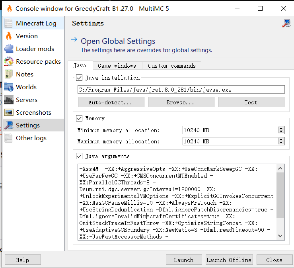Click the settings icon at top right of panel
Image resolution: width=294 pixels, height=268 pixels.
point(286,23)
